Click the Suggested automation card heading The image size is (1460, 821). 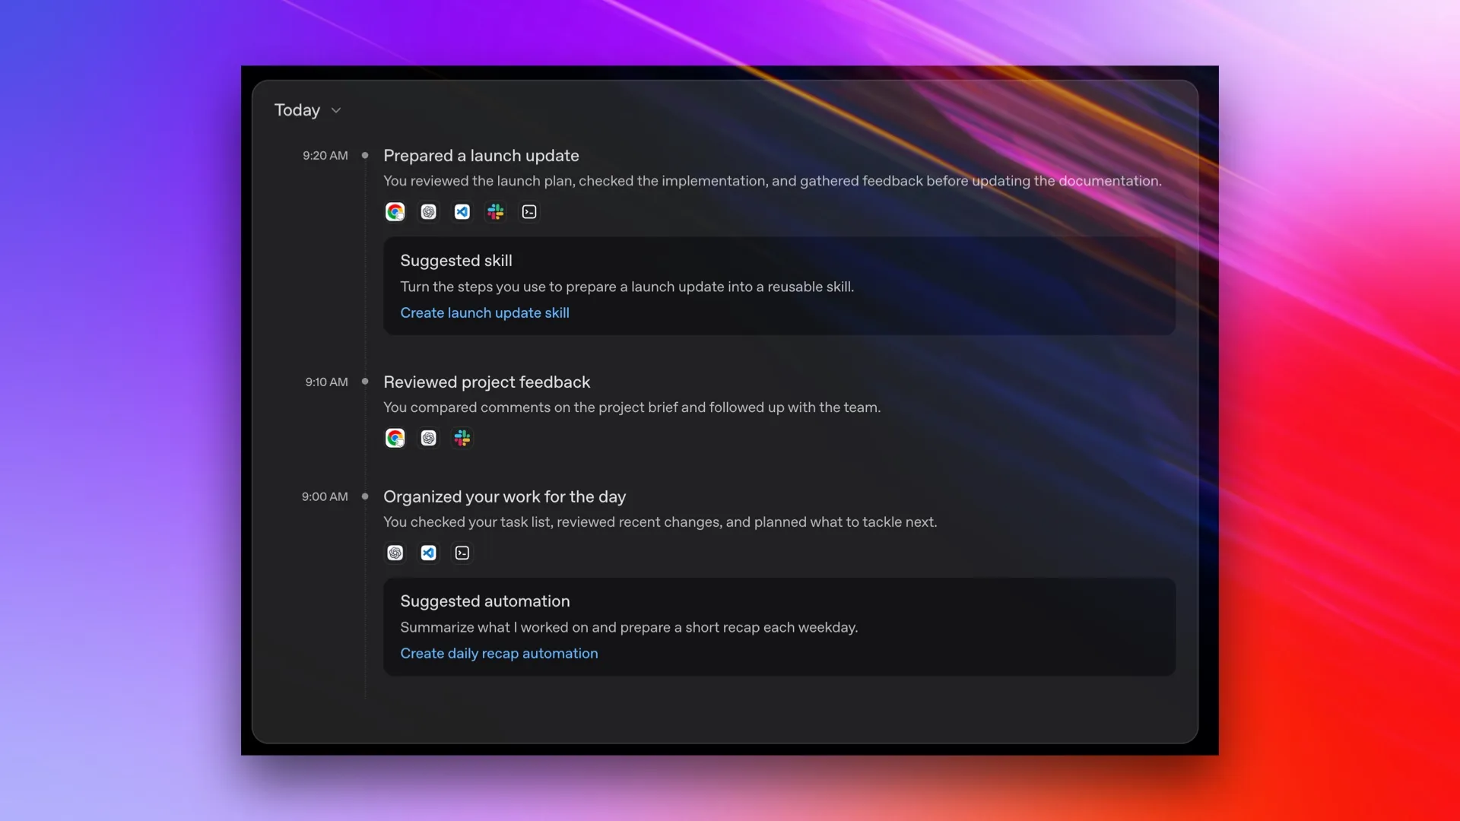coord(485,601)
